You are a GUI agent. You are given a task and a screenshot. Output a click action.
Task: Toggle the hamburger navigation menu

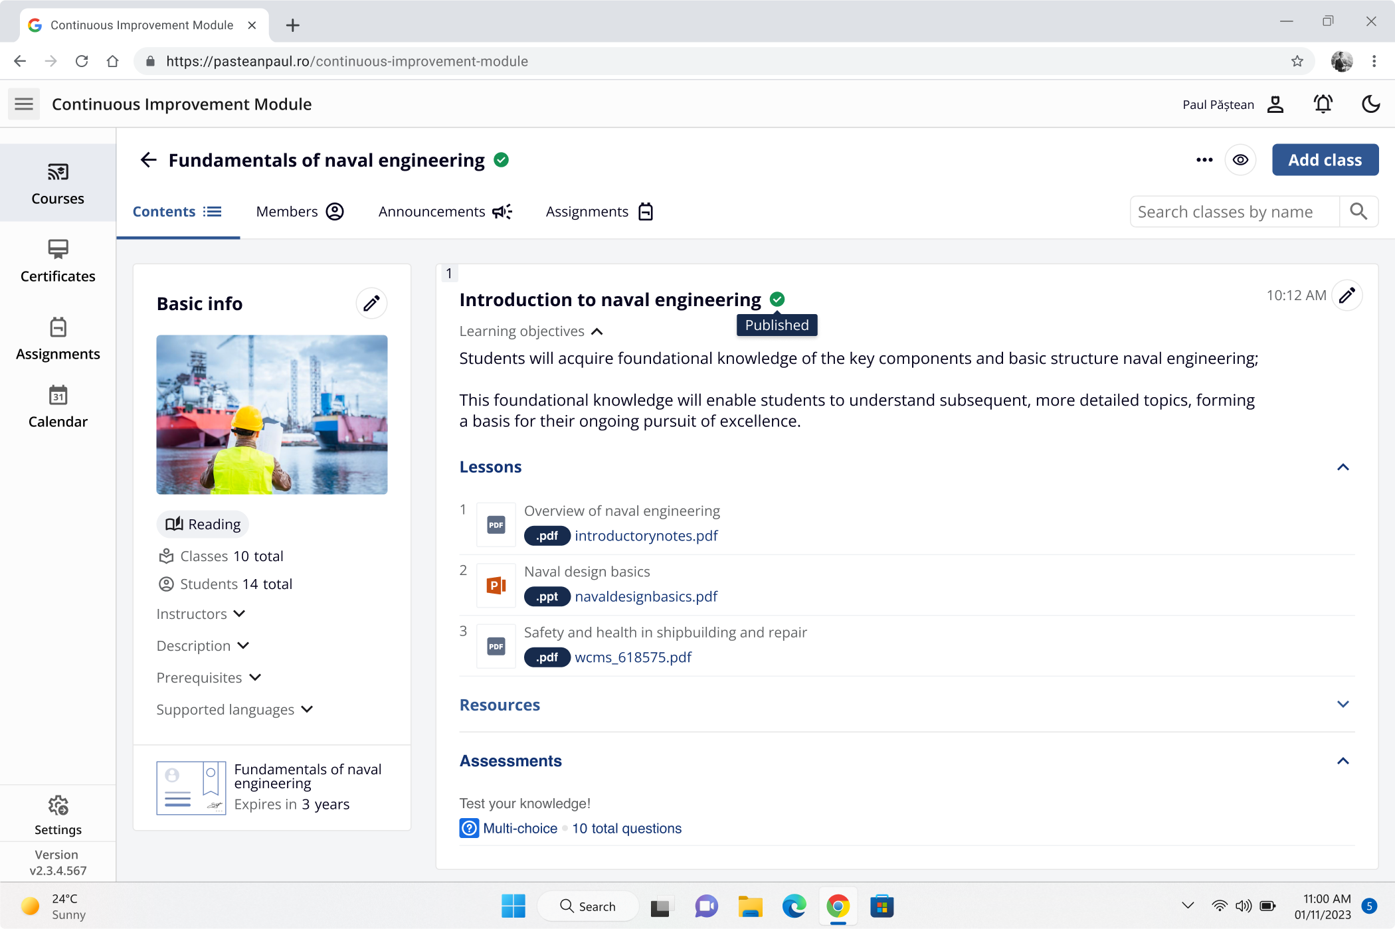[24, 104]
